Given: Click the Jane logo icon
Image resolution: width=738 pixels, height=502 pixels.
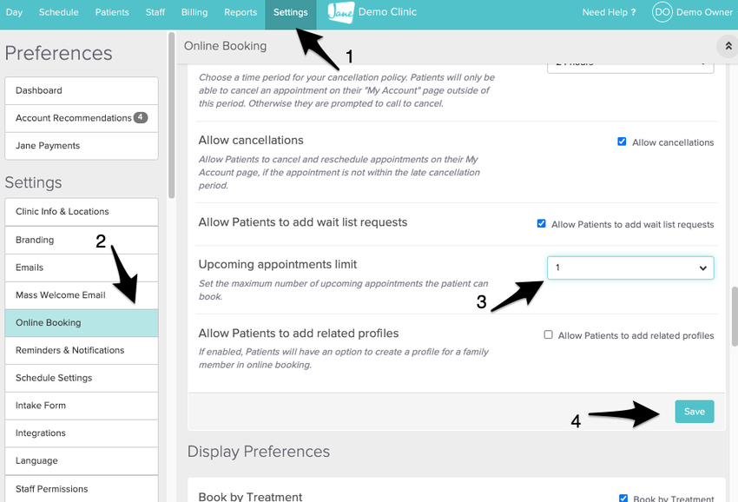Looking at the screenshot, I should pyautogui.click(x=341, y=12).
